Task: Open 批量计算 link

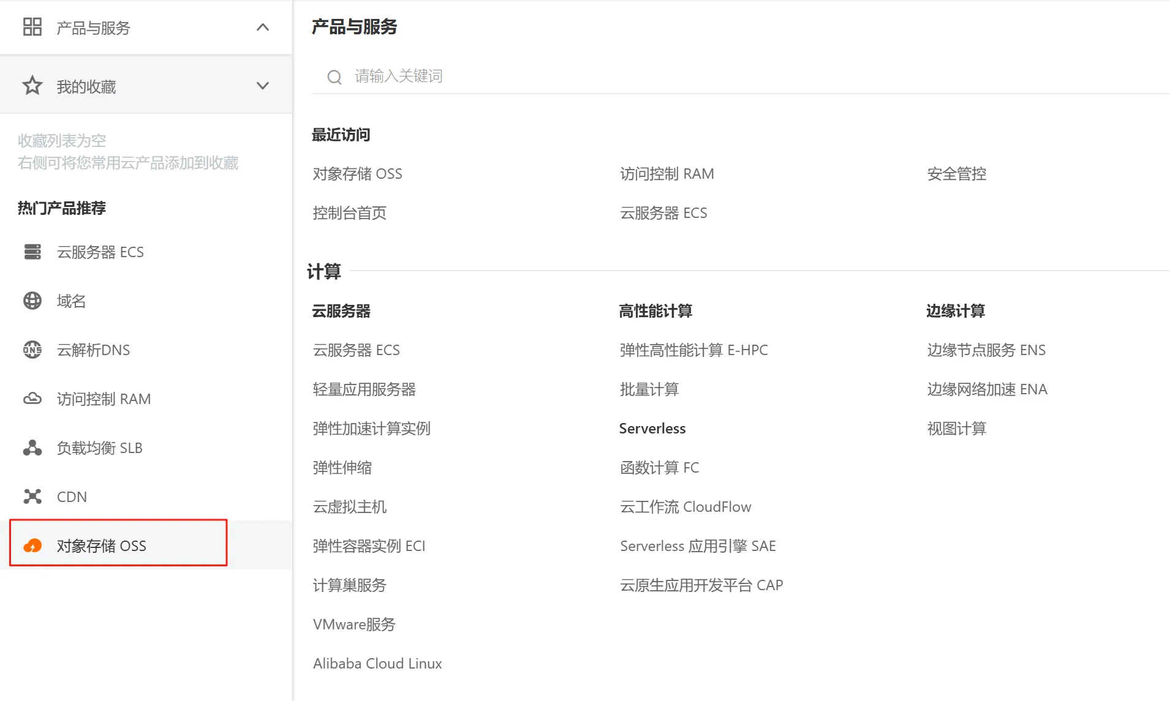Action: (x=649, y=389)
